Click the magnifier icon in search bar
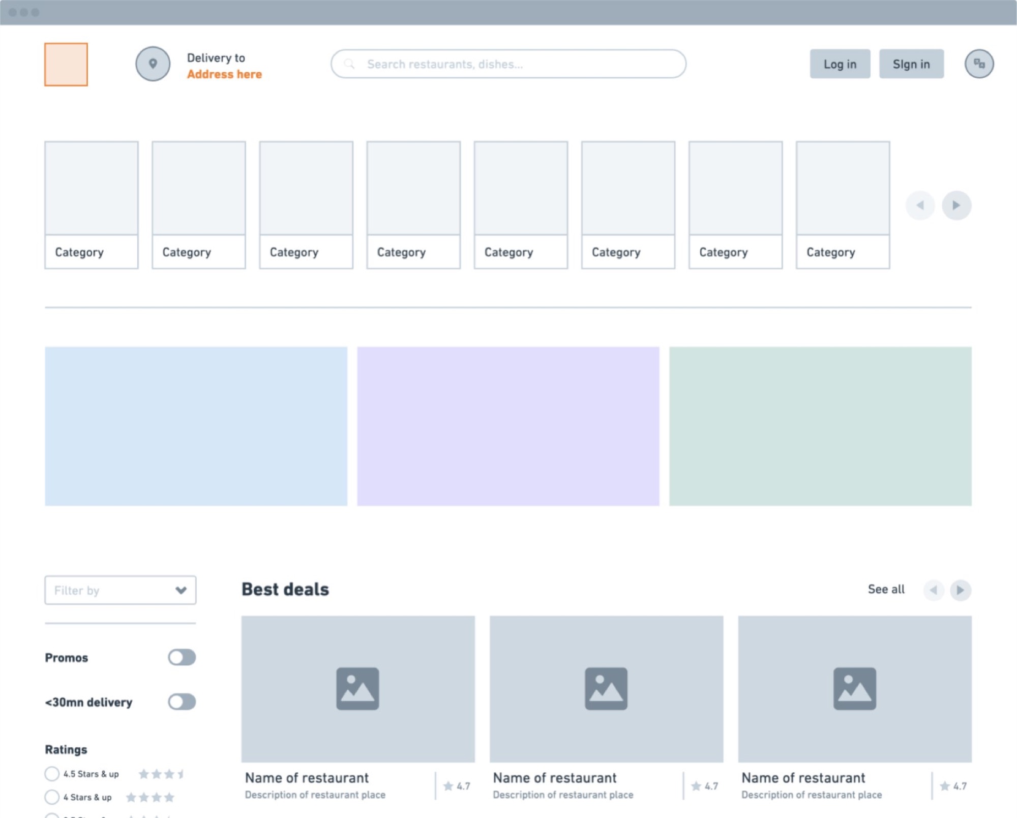The width and height of the screenshot is (1017, 818). coord(349,64)
